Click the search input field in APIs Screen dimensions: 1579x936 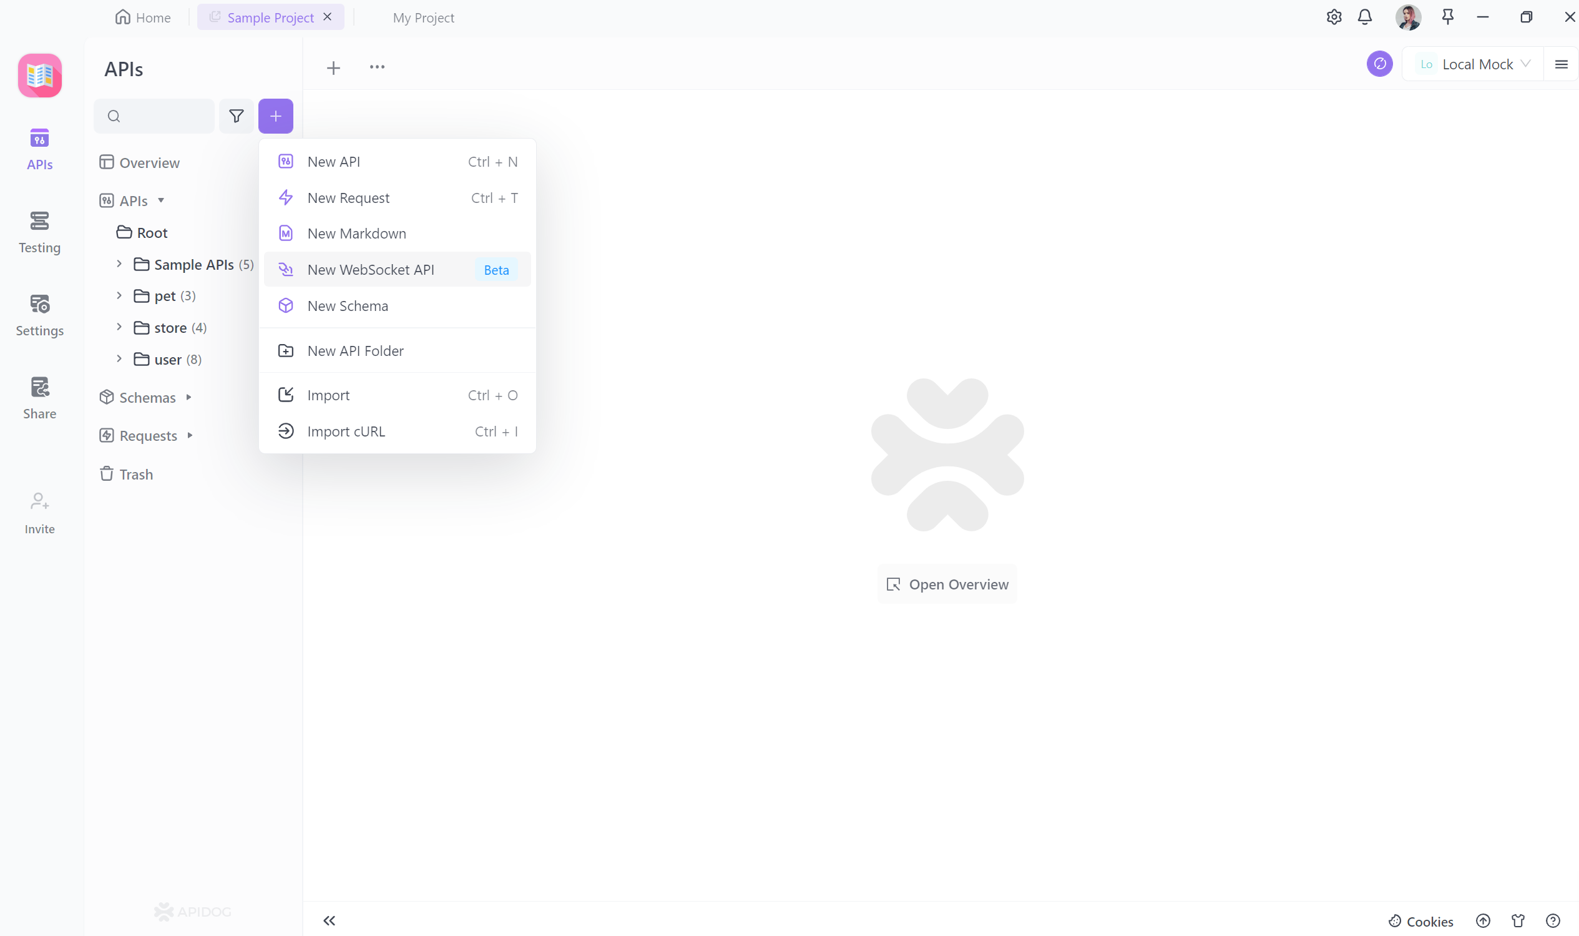[x=155, y=116]
